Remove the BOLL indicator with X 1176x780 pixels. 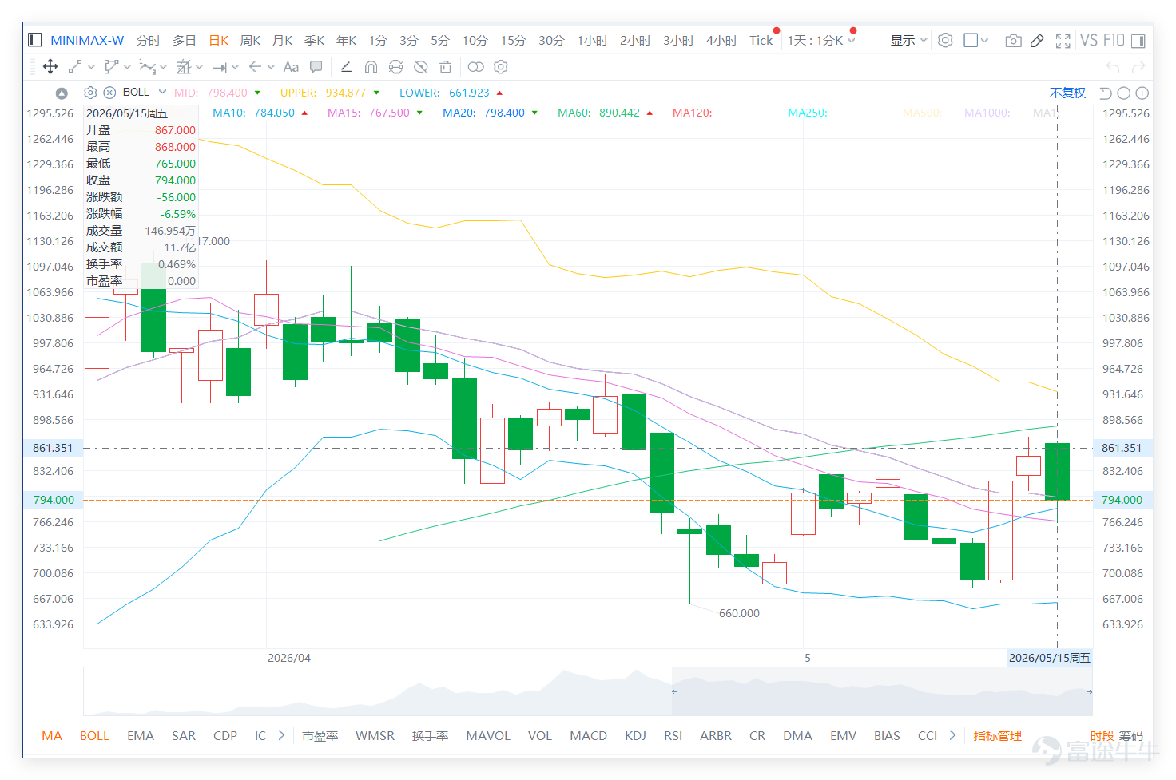pos(110,93)
